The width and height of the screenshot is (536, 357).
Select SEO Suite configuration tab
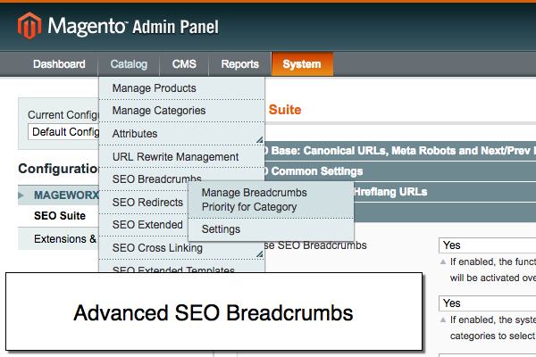click(x=60, y=216)
